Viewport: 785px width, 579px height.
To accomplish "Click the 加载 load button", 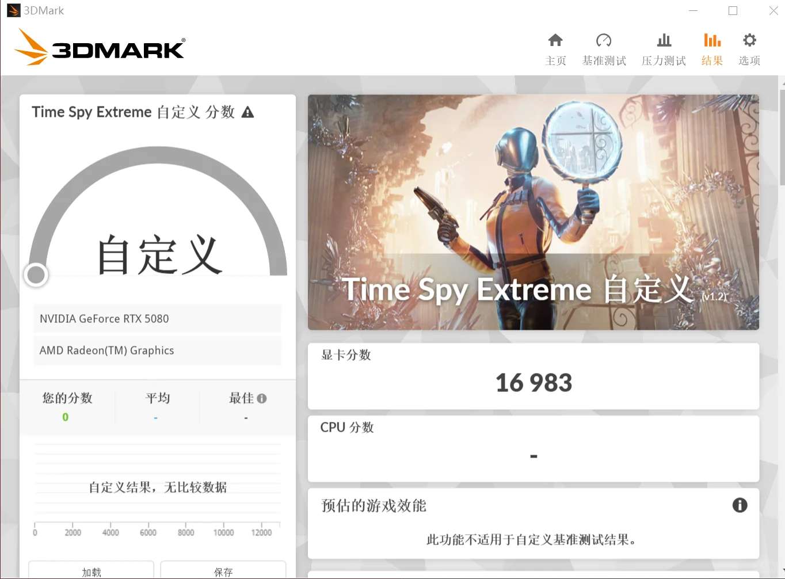I will point(92,571).
